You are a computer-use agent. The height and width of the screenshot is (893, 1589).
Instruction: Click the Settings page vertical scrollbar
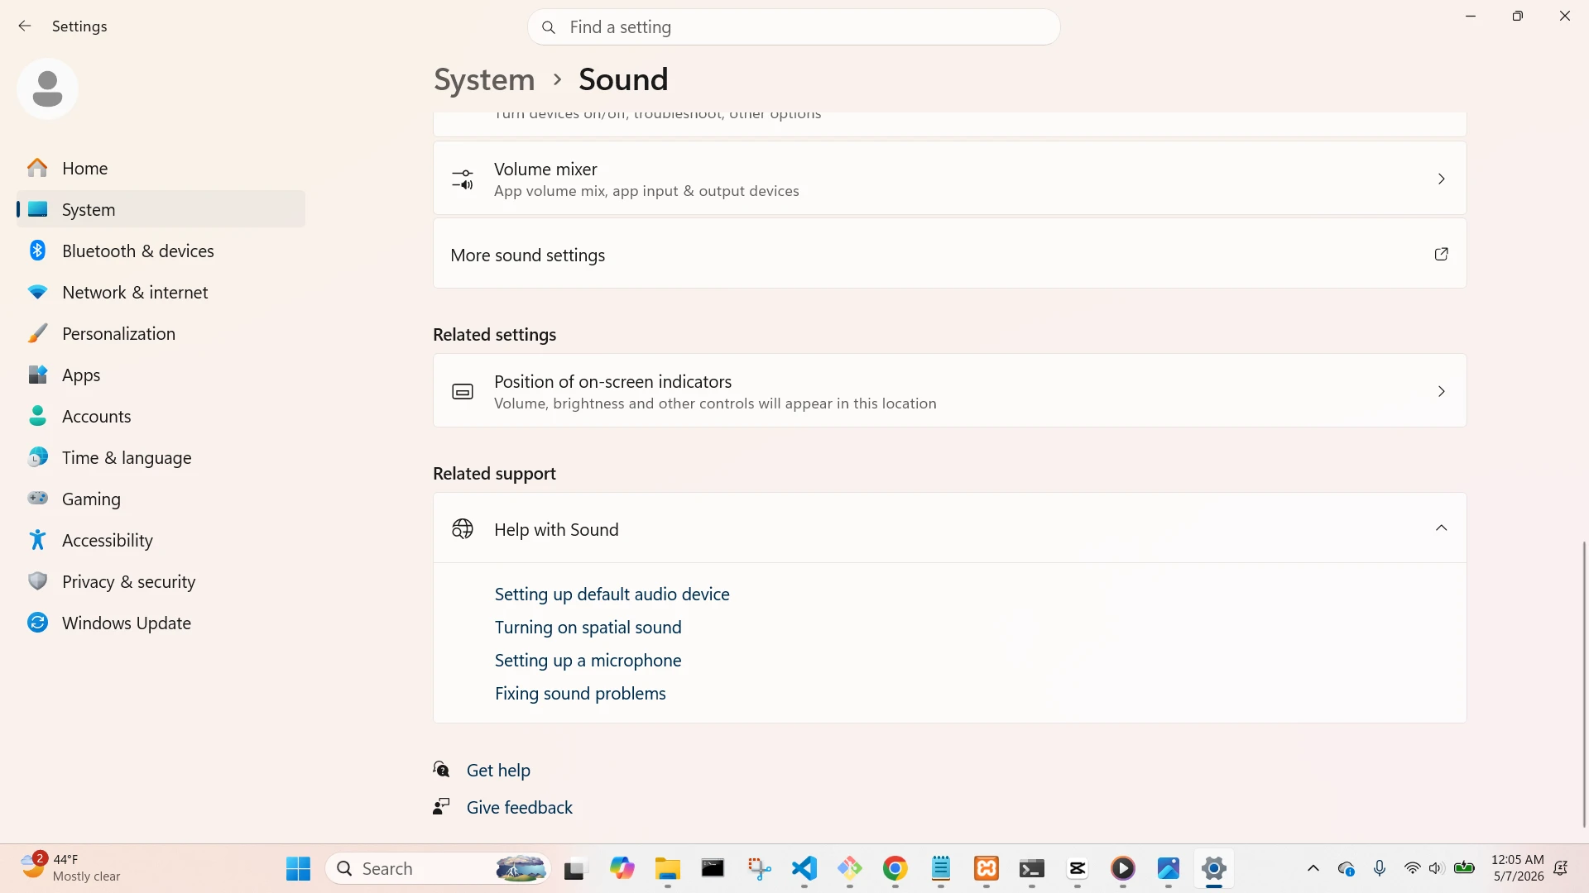1584,685
